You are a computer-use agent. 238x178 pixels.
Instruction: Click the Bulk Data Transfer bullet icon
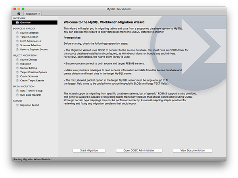coord(17,95)
